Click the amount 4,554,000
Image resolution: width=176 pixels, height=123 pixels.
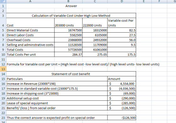[122, 84]
